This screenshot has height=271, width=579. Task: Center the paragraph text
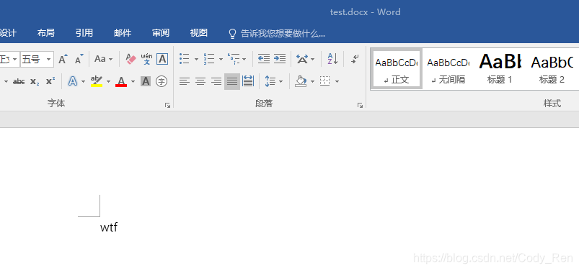tap(200, 81)
